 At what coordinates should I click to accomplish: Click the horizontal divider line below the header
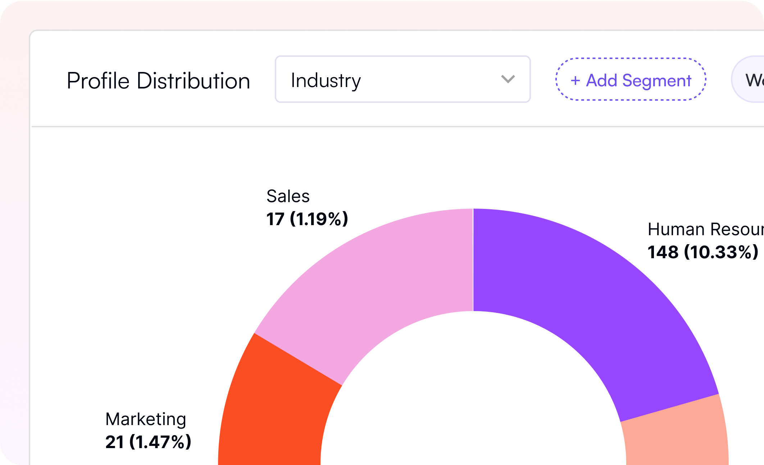coord(396,127)
